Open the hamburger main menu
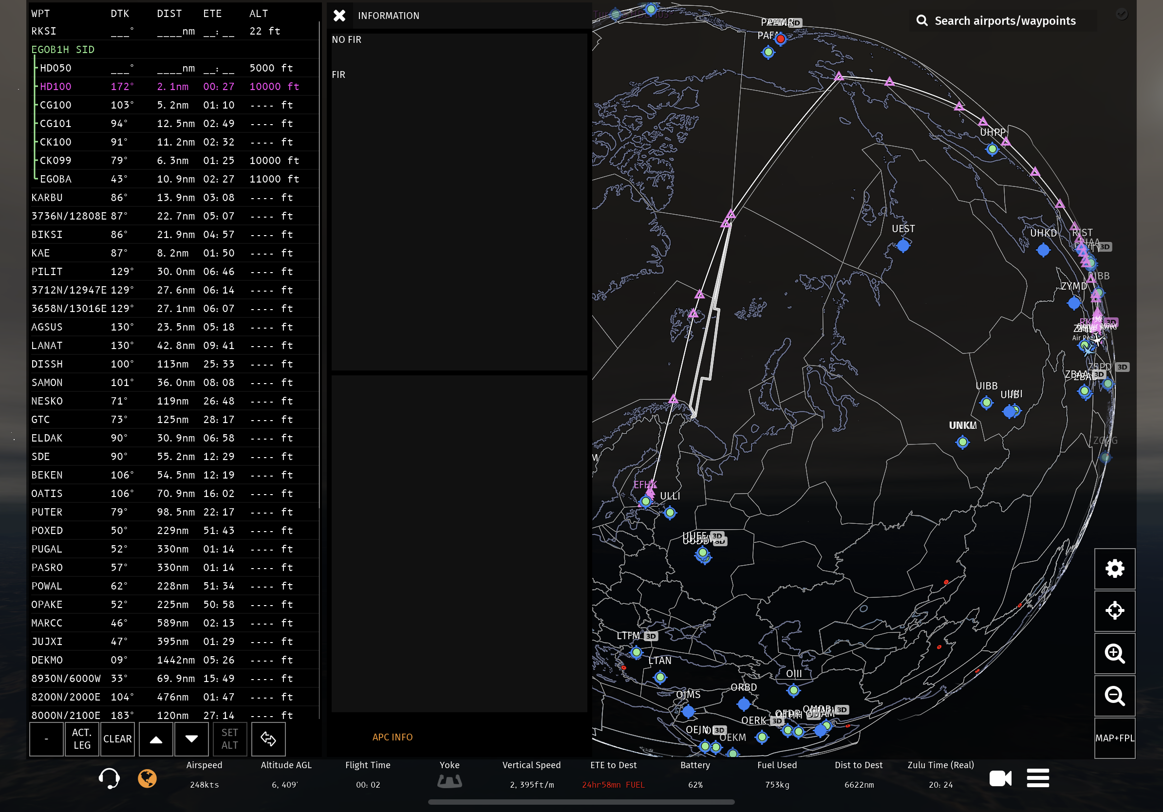 (x=1037, y=778)
